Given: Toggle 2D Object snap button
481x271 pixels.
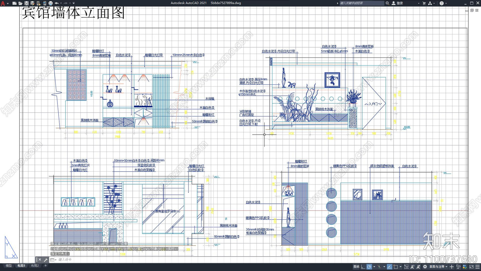Looking at the screenshot, I should pyautogui.click(x=396, y=267).
